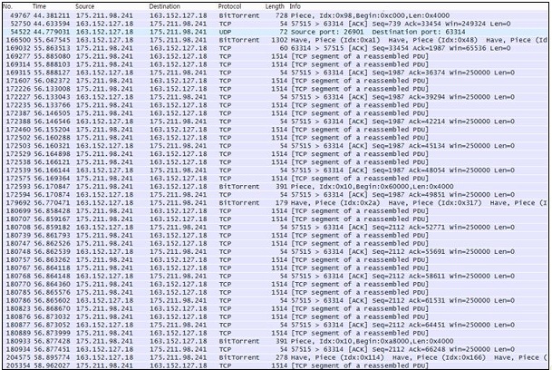Screen dimensions: 552x370
Task: Select packet 169277 TCP segment at 55.885080
Action: 275,56
